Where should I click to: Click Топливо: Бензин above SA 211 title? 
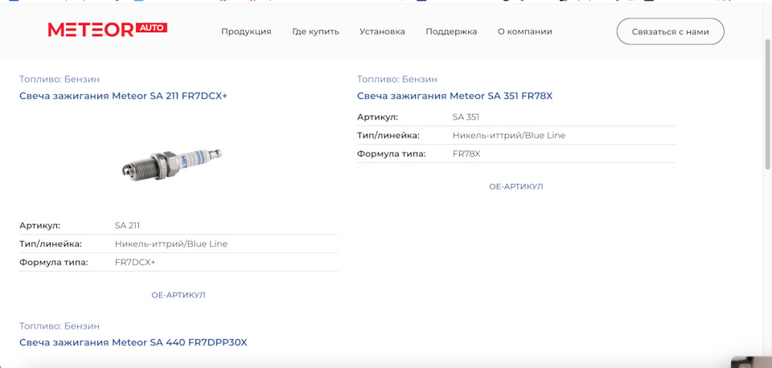(x=60, y=80)
